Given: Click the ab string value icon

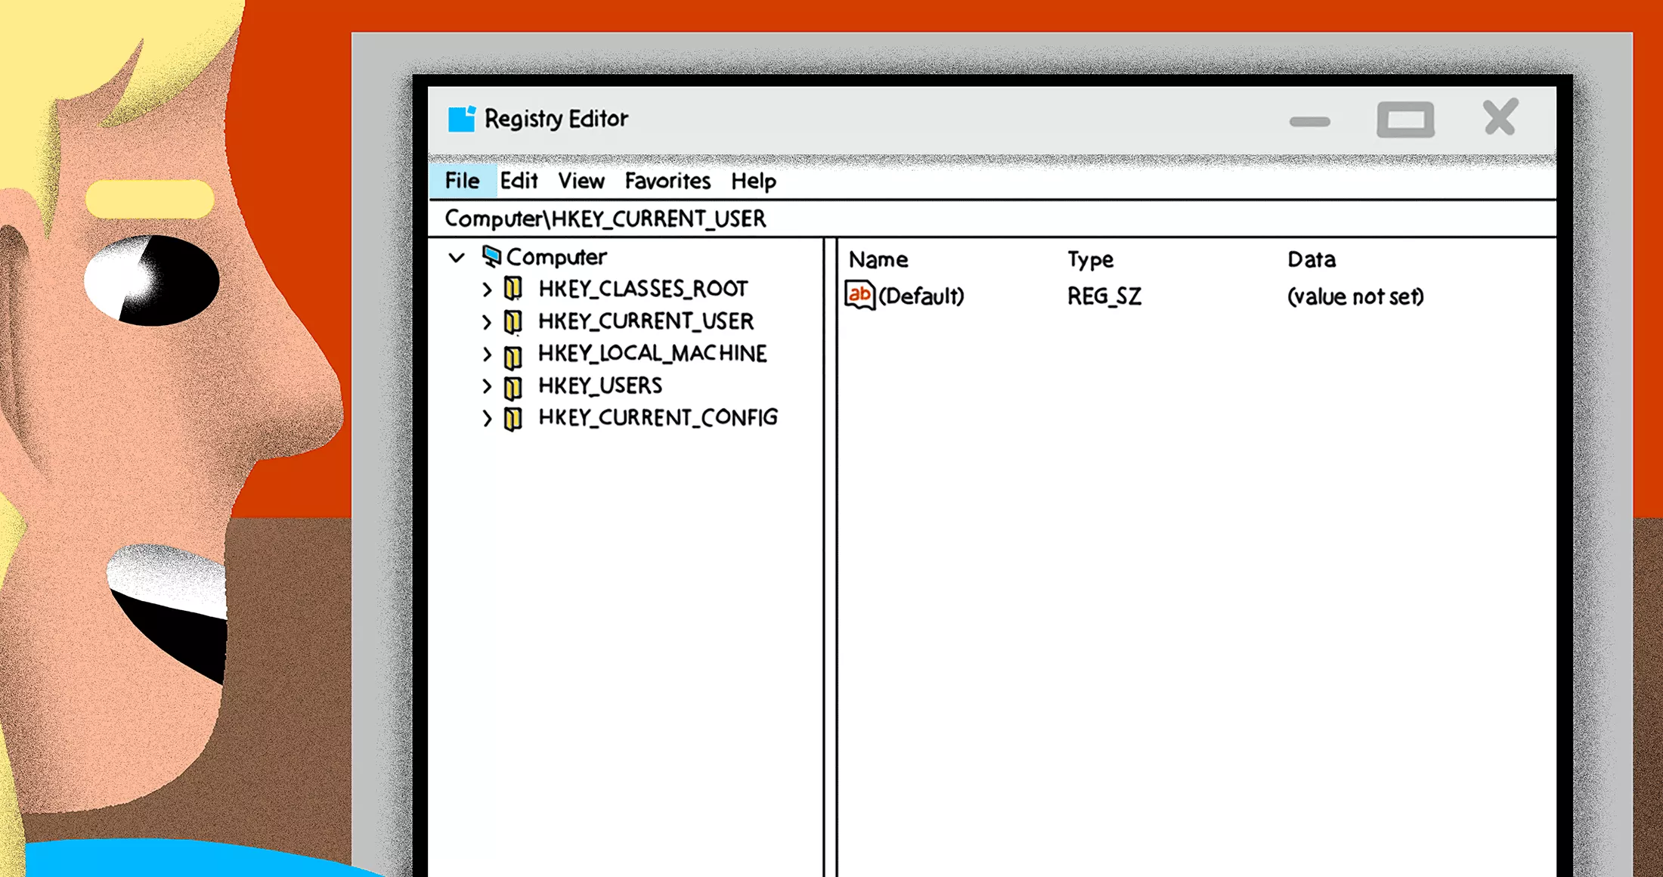Looking at the screenshot, I should (x=859, y=295).
